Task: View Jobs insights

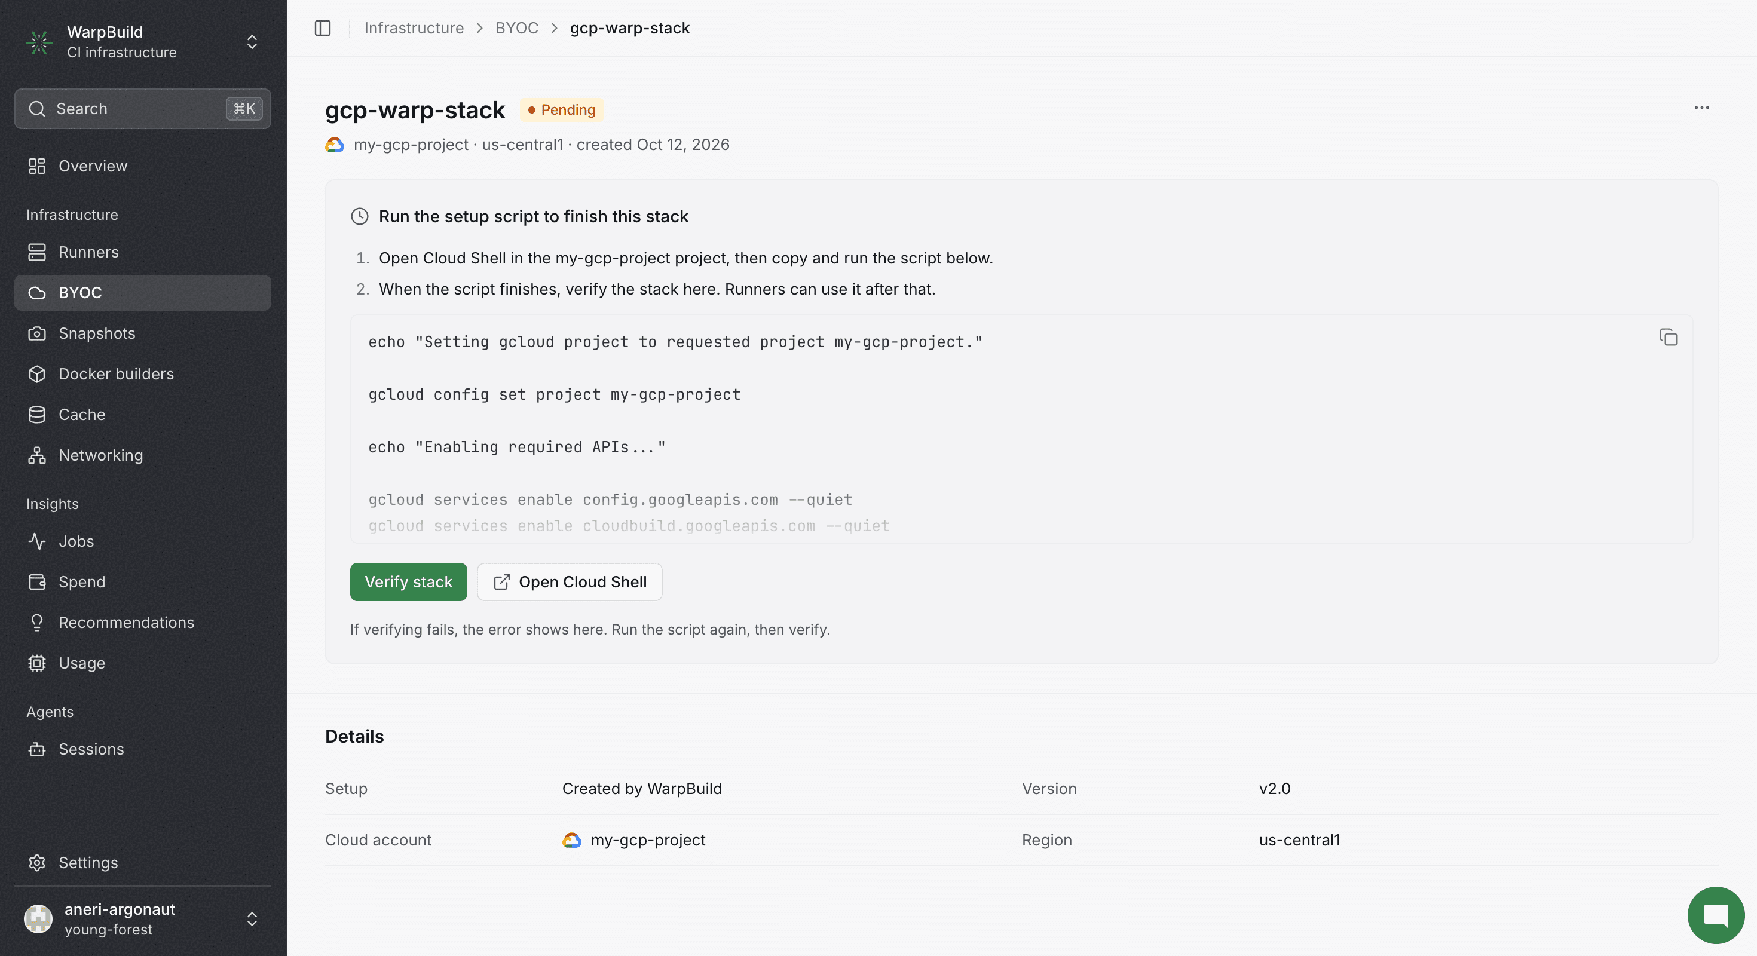Action: [x=143, y=541]
